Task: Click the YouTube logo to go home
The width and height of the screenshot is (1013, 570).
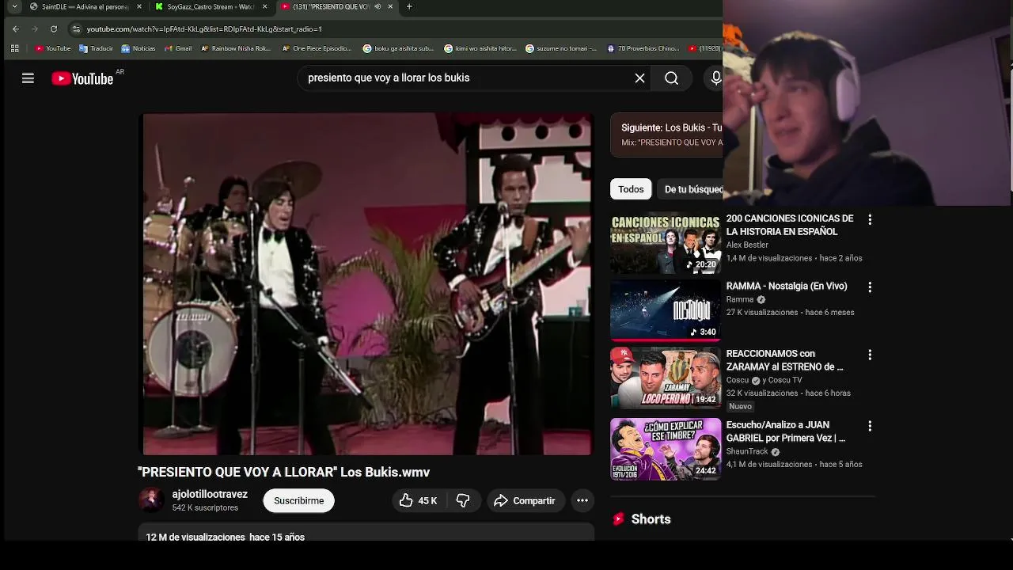Action: click(x=82, y=78)
